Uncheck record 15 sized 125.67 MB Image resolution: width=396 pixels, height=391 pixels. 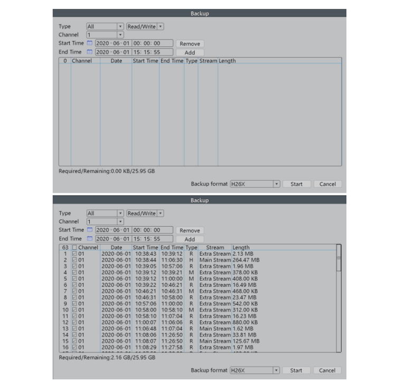coord(74,341)
